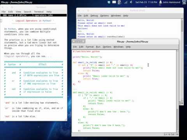Open Edit menu in the Terminal window
This screenshot has height=140, width=187.
pyautogui.click(x=11, y=12)
